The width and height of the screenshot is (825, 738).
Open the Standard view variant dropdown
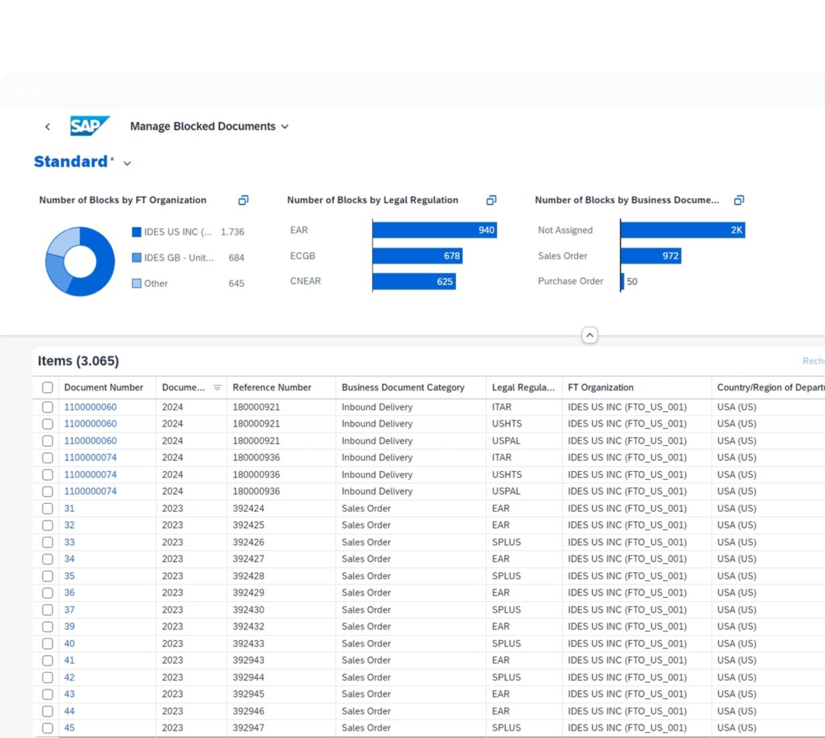[x=127, y=163]
